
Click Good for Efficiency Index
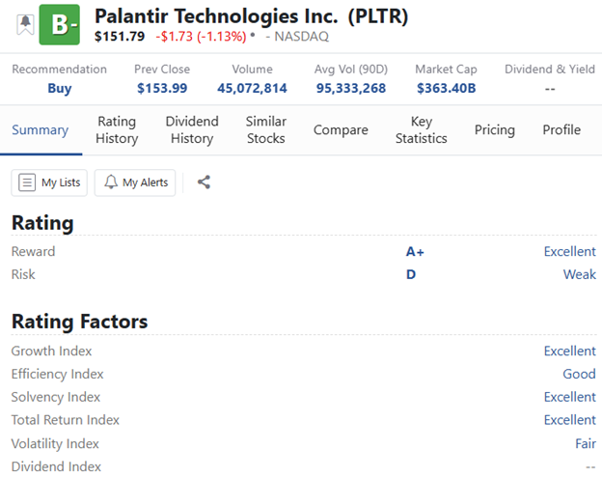pyautogui.click(x=580, y=374)
